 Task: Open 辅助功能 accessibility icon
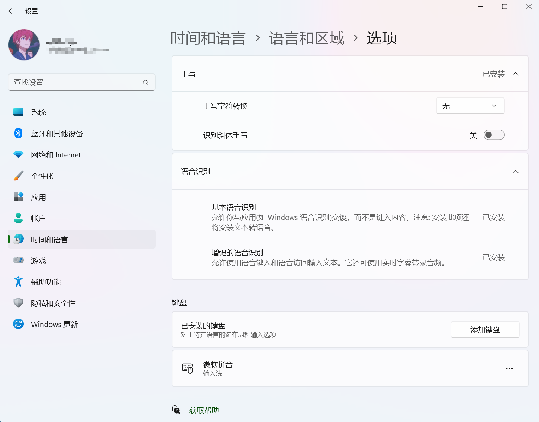(x=18, y=281)
